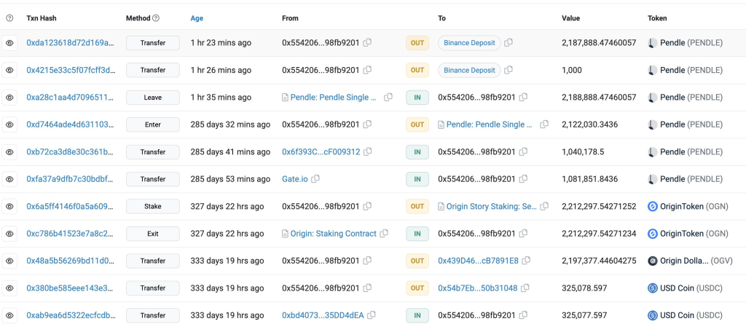Copy From address in 0x4215e33c5f07fcff3d row
This screenshot has height=324, width=746.
[x=367, y=70]
